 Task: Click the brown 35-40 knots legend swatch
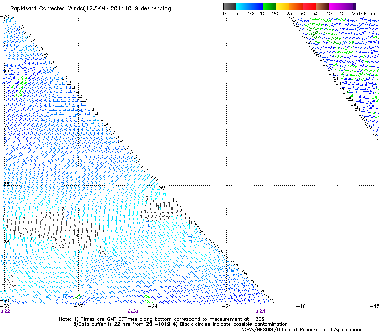[x=323, y=6]
